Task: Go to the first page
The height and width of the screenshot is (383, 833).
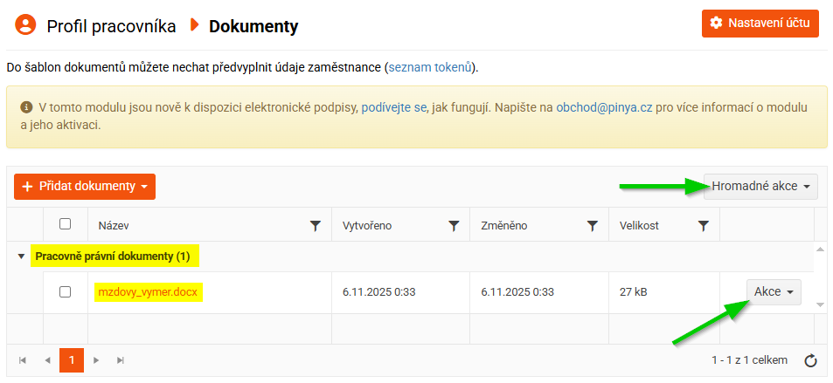Action: click(23, 360)
